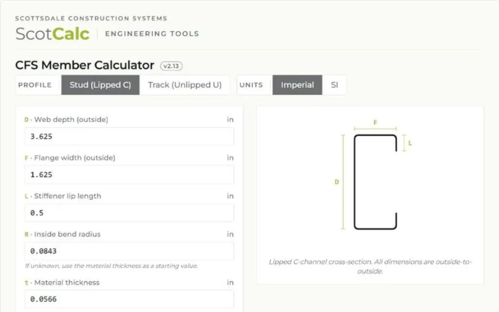Click the bend radius hint text
This screenshot has width=499, height=312.
[112, 266]
